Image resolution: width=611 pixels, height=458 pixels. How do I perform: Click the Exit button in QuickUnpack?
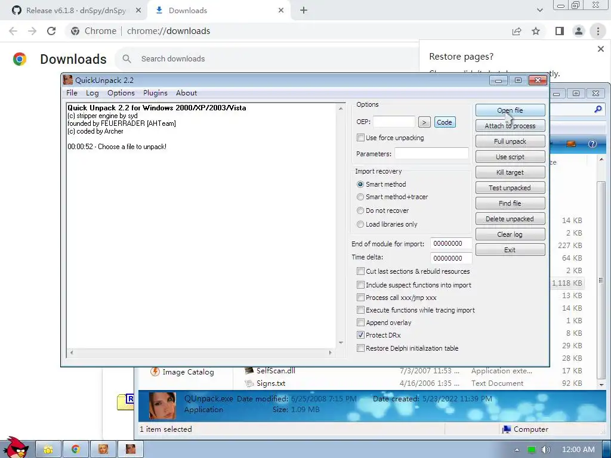pyautogui.click(x=510, y=250)
